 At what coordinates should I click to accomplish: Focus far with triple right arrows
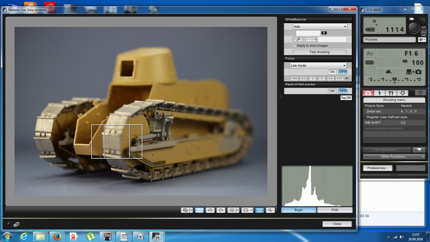(340, 78)
